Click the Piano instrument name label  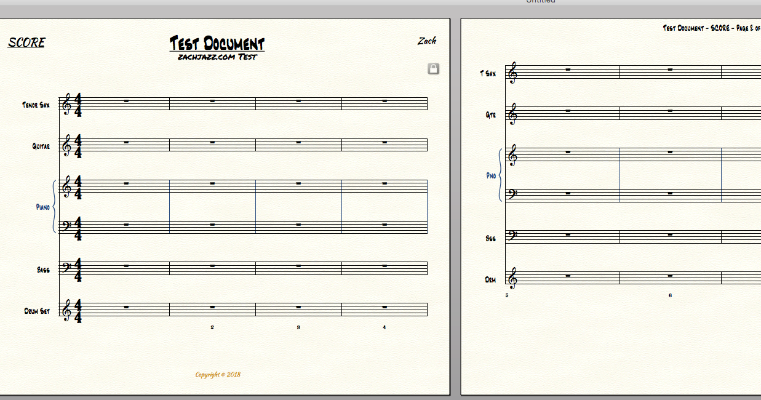click(42, 207)
